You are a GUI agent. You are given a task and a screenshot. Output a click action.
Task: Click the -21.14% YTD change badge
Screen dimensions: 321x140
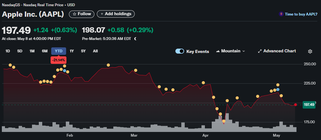click(59, 60)
